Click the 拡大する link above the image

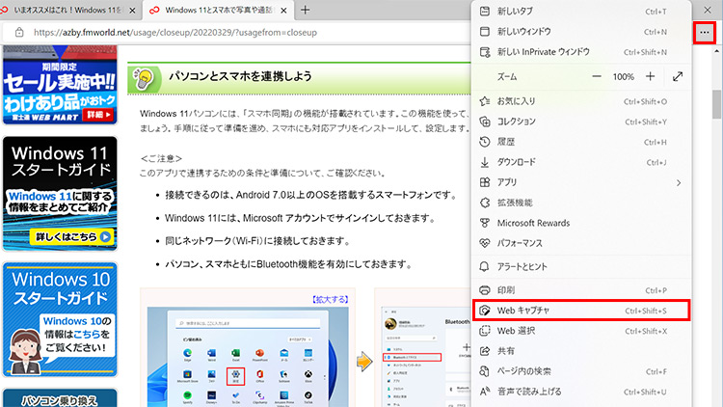click(x=333, y=299)
